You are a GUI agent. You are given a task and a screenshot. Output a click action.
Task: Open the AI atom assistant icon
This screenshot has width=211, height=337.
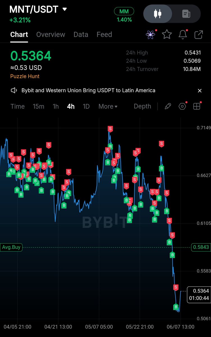tap(151, 35)
